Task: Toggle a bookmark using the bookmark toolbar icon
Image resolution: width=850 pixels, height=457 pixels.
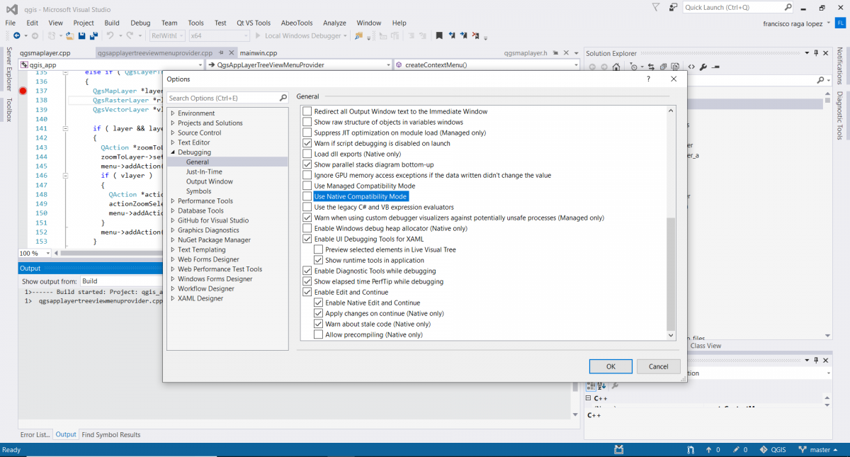Action: pos(440,35)
